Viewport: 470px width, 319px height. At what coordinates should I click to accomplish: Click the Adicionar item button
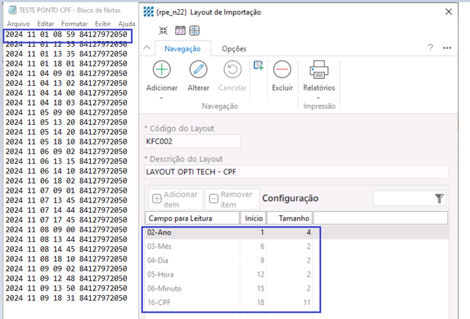[x=176, y=199]
